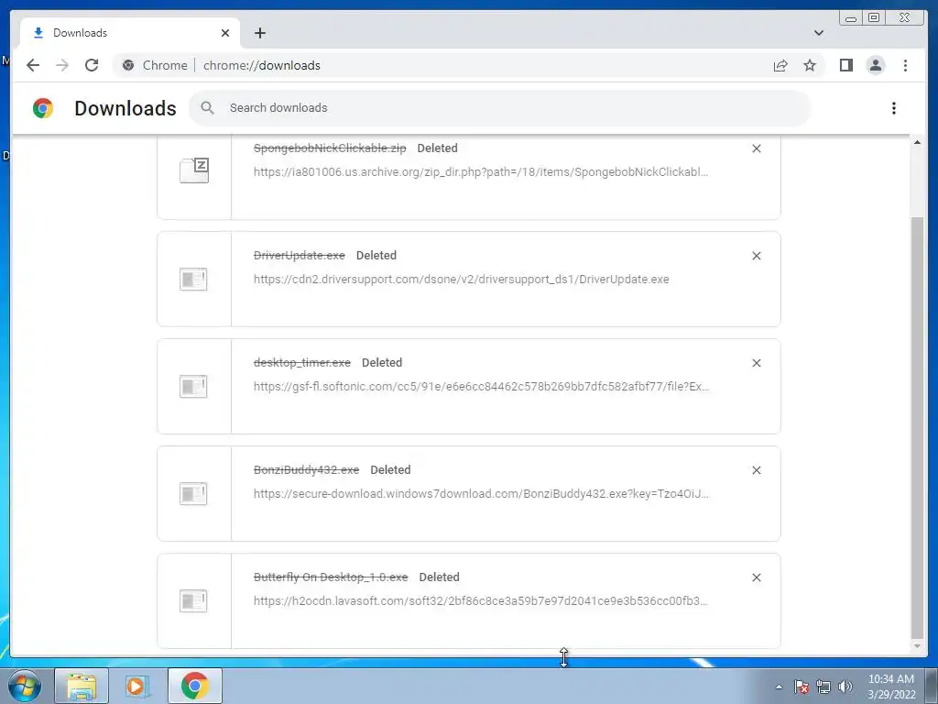Click the SpongebobNickClickable.zip file icon
The image size is (938, 704).
[194, 170]
